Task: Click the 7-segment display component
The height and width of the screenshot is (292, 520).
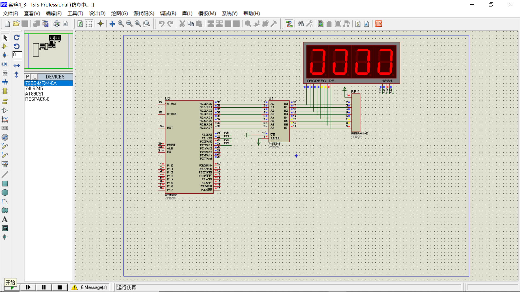Action: (x=352, y=63)
